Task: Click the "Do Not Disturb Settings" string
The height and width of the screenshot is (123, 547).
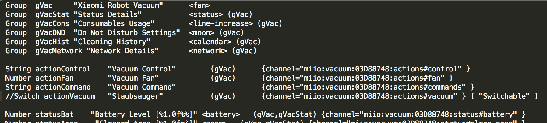Action: pos(127,33)
